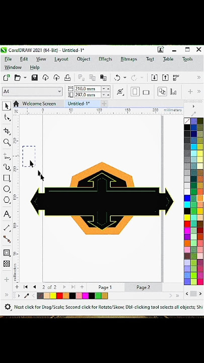This screenshot has width=204, height=363.
Task: Click the Export icon
Action: click(165, 78)
